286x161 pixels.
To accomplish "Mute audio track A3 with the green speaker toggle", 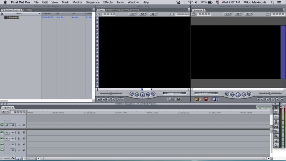I will [2, 144].
